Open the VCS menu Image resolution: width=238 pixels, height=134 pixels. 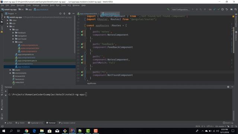coord(69,5)
